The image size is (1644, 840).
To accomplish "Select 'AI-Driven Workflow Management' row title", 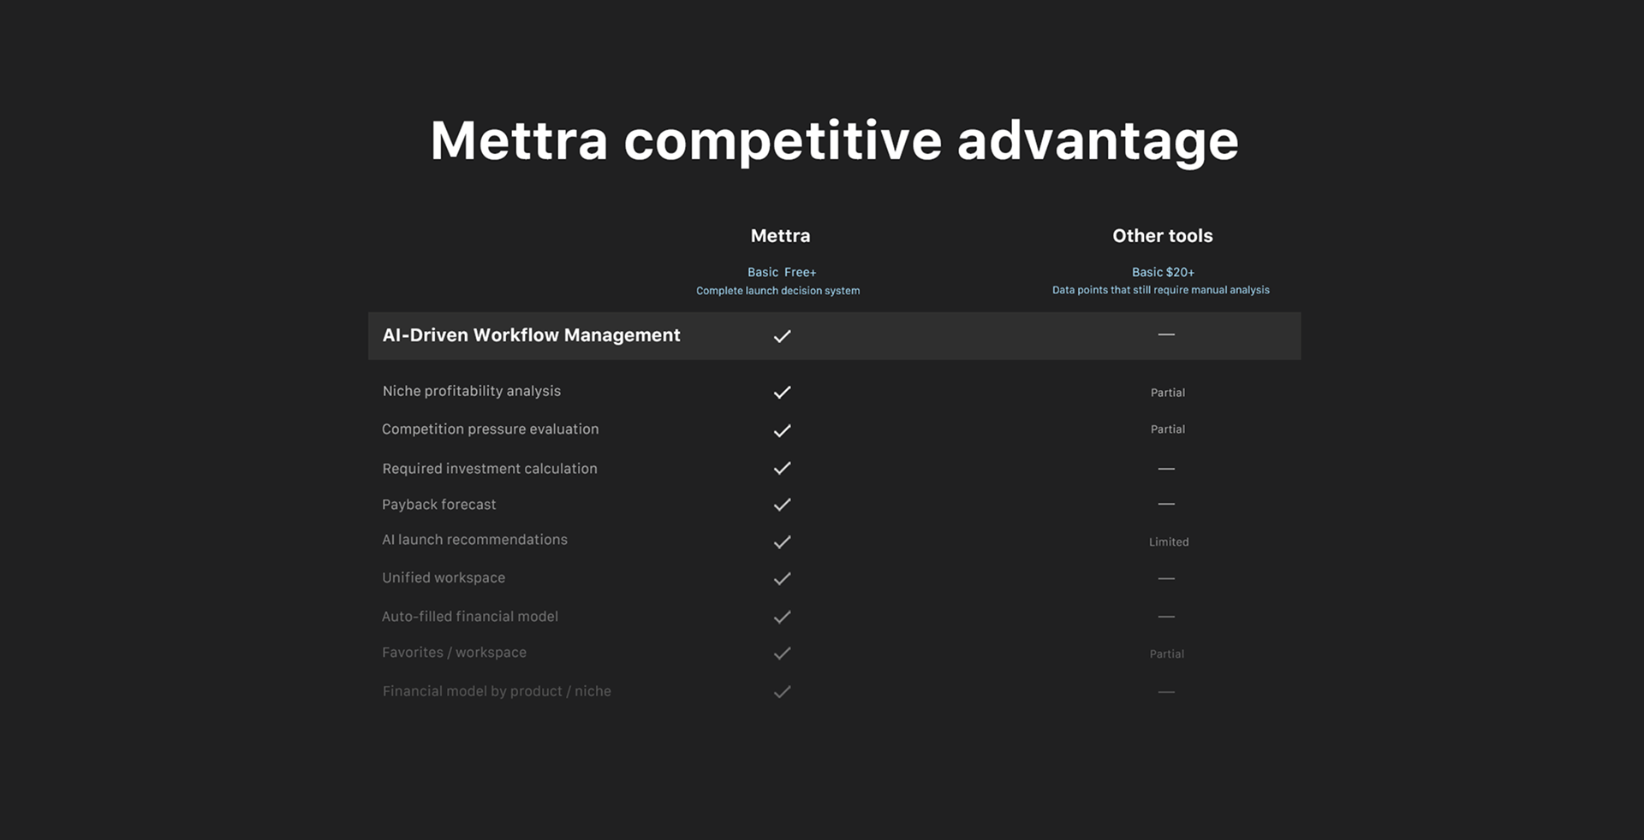I will point(531,335).
